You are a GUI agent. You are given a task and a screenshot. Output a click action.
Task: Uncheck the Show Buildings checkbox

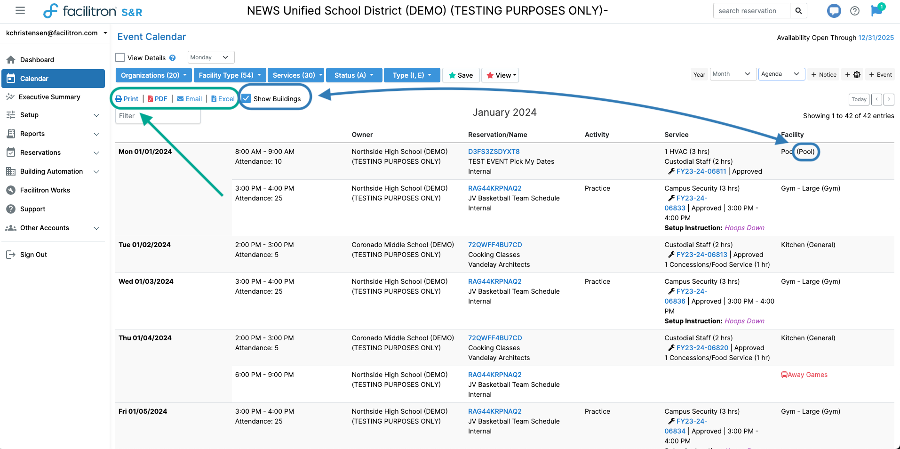pyautogui.click(x=246, y=98)
